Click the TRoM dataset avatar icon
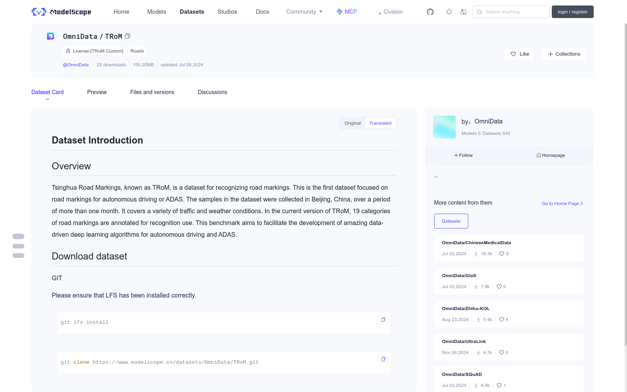 (51, 36)
